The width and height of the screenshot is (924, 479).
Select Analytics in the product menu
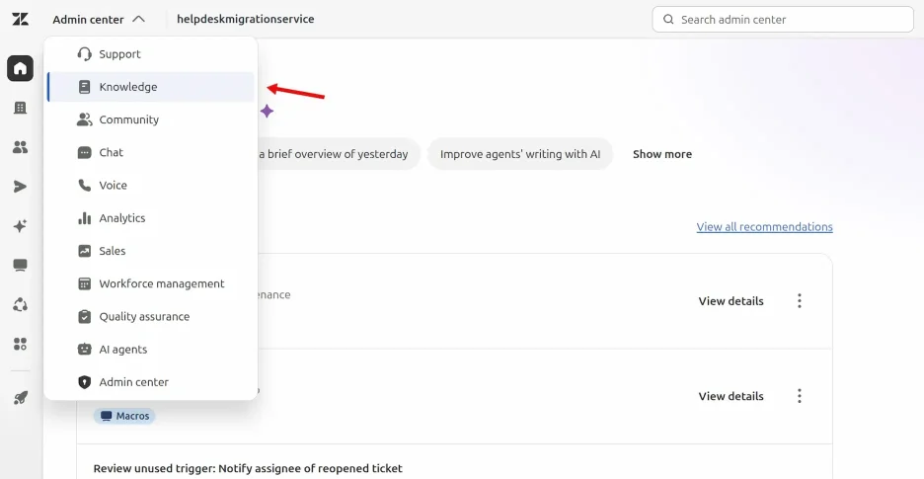[151, 218]
